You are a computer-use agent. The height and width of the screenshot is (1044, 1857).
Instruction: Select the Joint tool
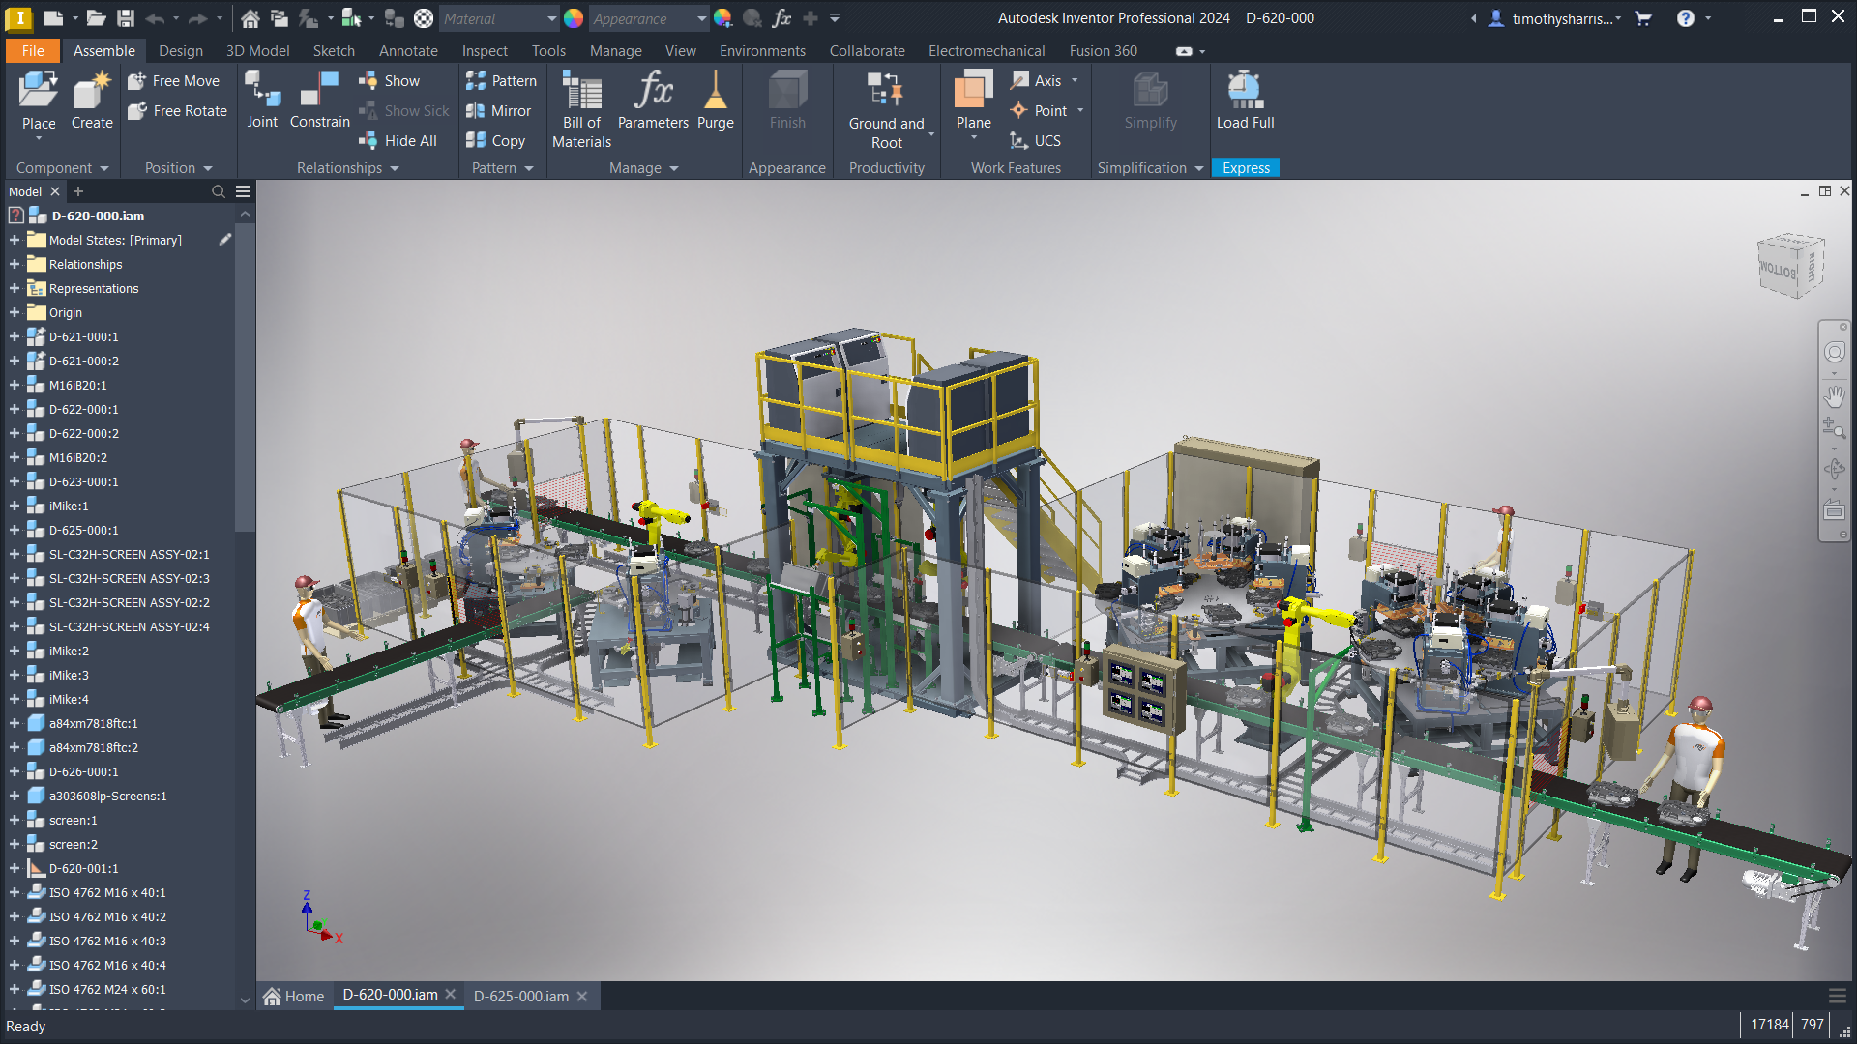coord(261,99)
